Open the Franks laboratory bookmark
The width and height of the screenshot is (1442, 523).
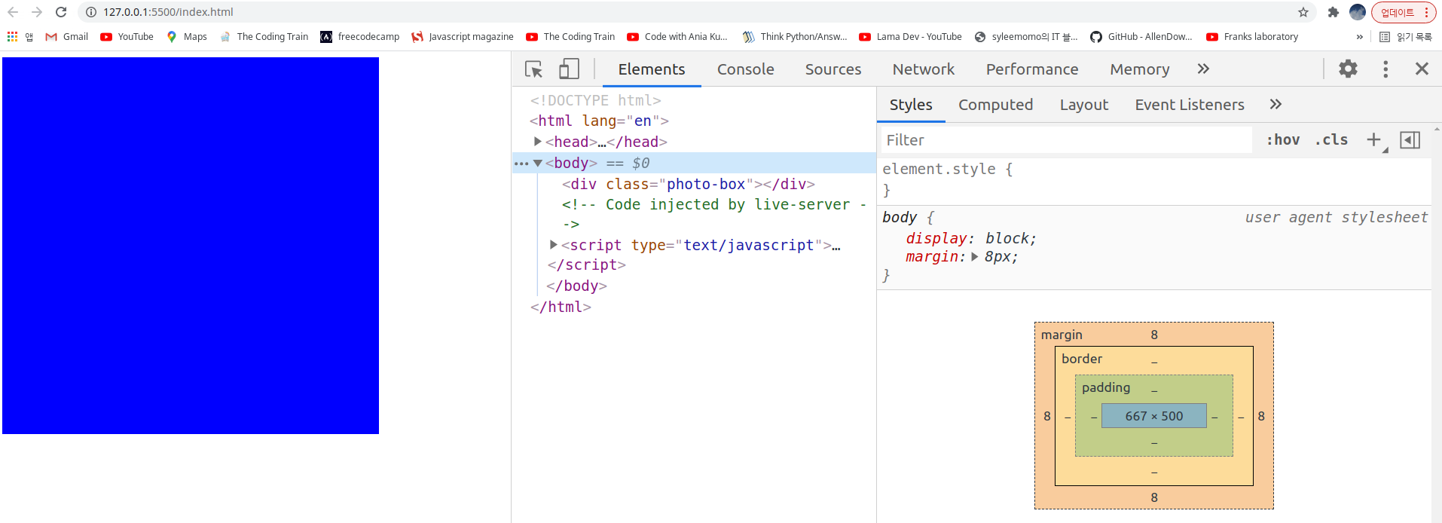click(1251, 36)
